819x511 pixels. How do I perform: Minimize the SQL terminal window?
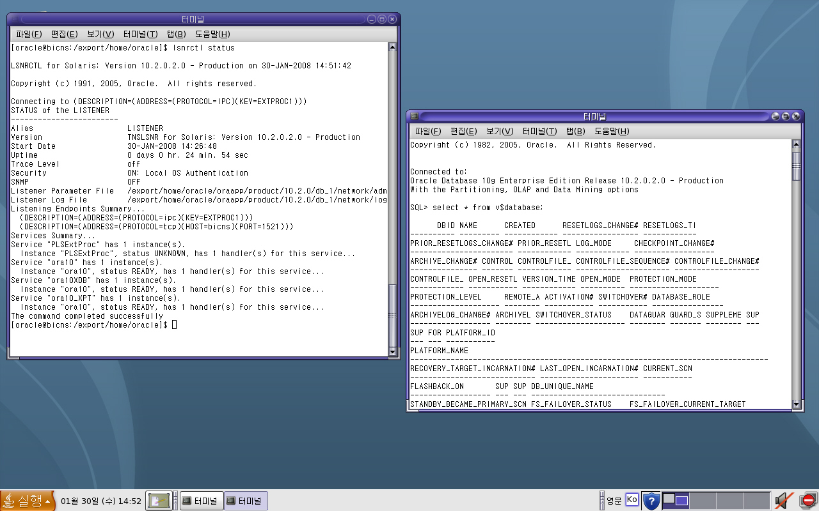(775, 116)
